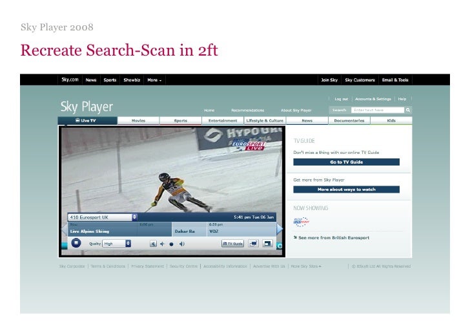Mute the player audio

point(153,244)
